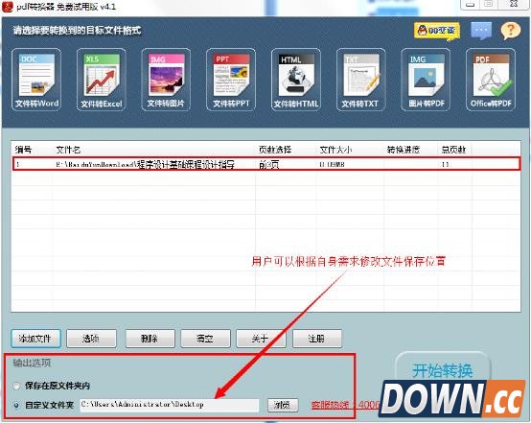This screenshot has height=423, width=531.
Task: Click the output path field showing Desktop
Action: tap(170, 405)
